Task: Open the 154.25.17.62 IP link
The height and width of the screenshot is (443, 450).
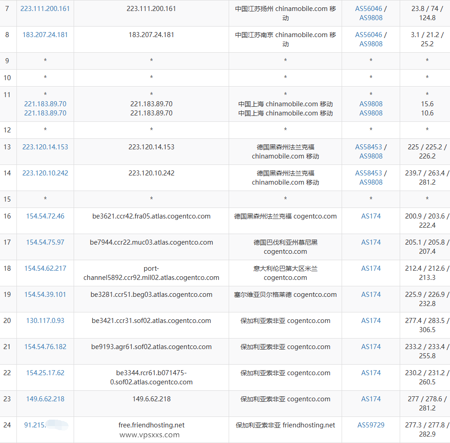Action: pos(45,373)
